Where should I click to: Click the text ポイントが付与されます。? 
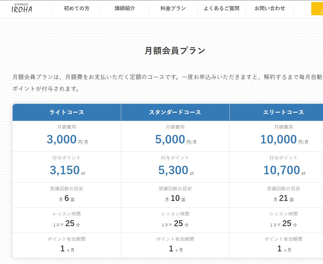click(x=46, y=89)
